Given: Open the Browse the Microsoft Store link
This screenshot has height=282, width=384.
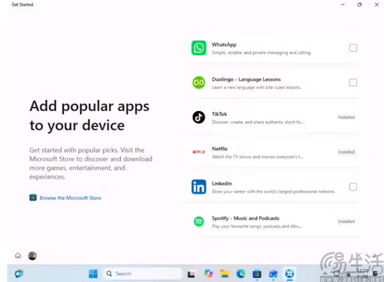Looking at the screenshot, I should click(70, 198).
